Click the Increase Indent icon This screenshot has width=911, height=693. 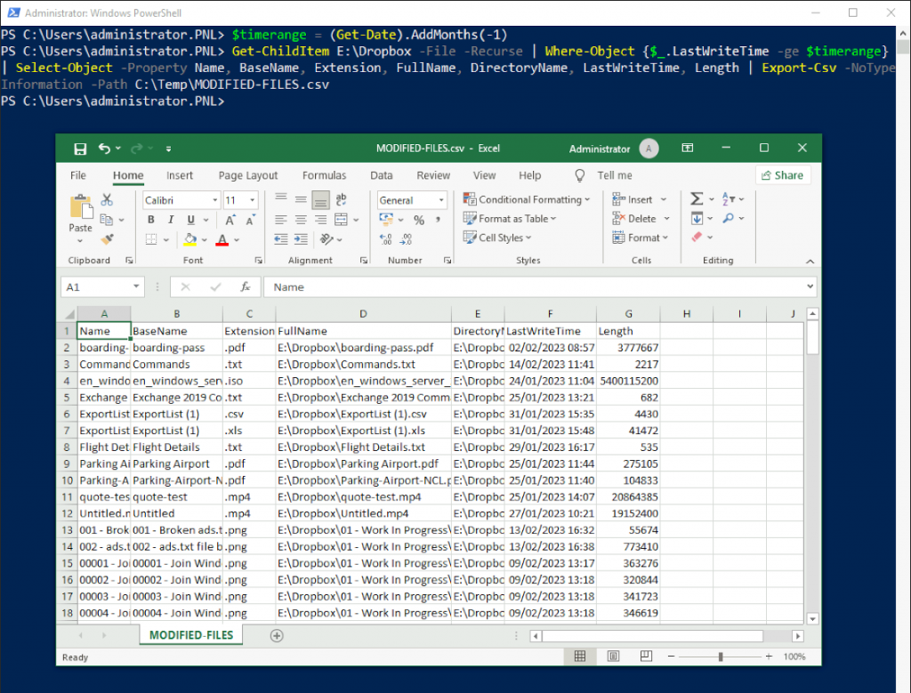[x=301, y=239]
